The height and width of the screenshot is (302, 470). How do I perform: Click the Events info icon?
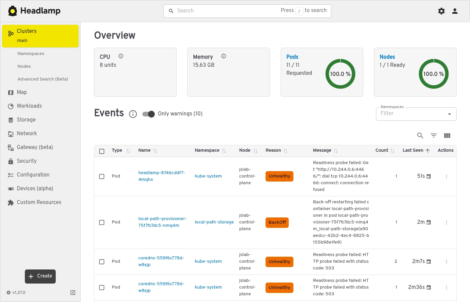(133, 114)
